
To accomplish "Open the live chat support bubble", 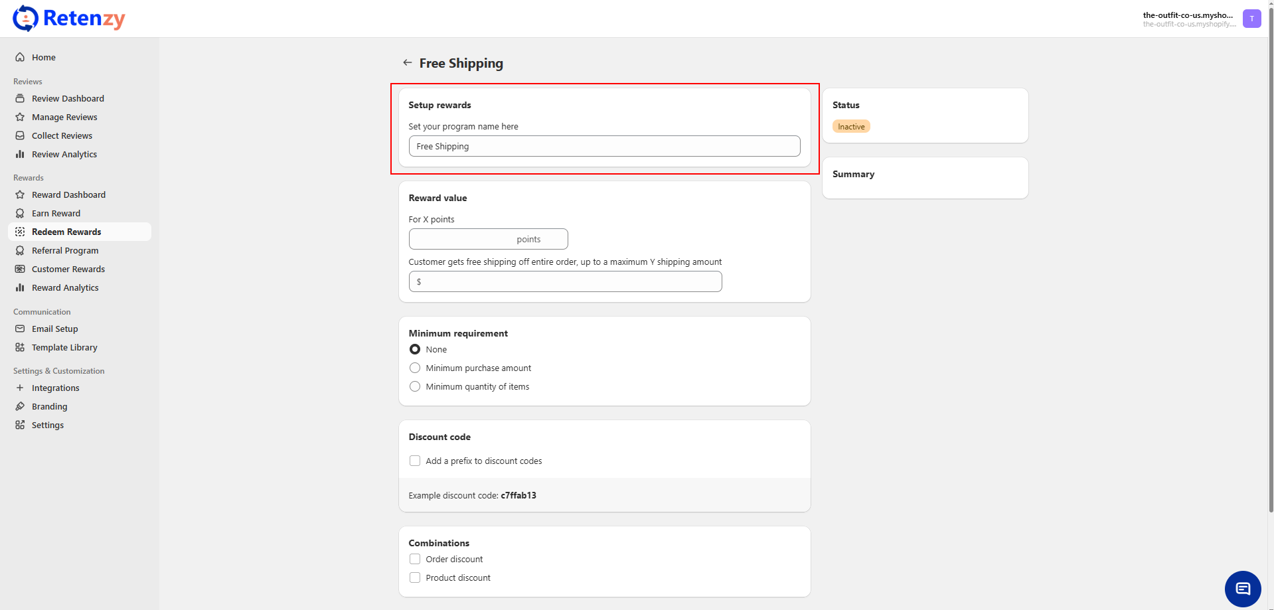I will pyautogui.click(x=1242, y=589).
